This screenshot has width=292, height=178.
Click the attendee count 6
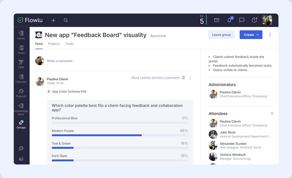tap(272, 114)
